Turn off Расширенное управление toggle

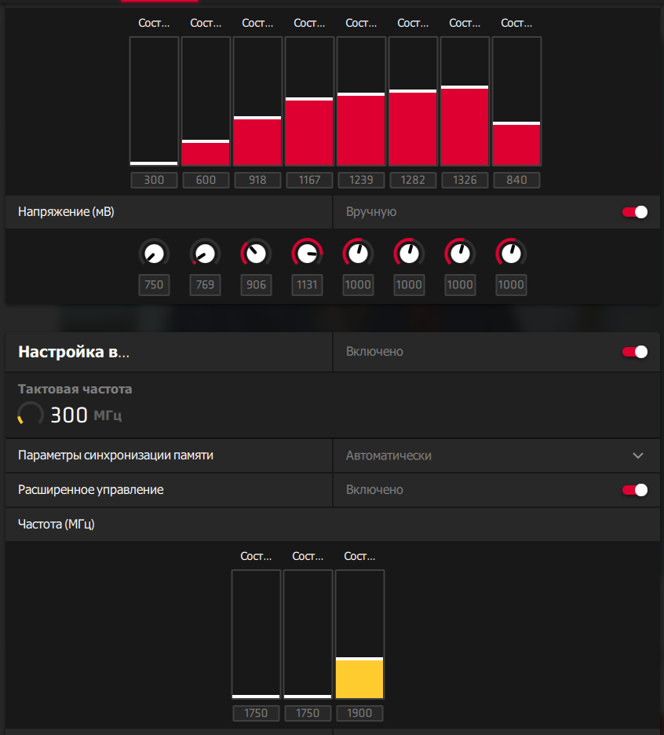(634, 490)
